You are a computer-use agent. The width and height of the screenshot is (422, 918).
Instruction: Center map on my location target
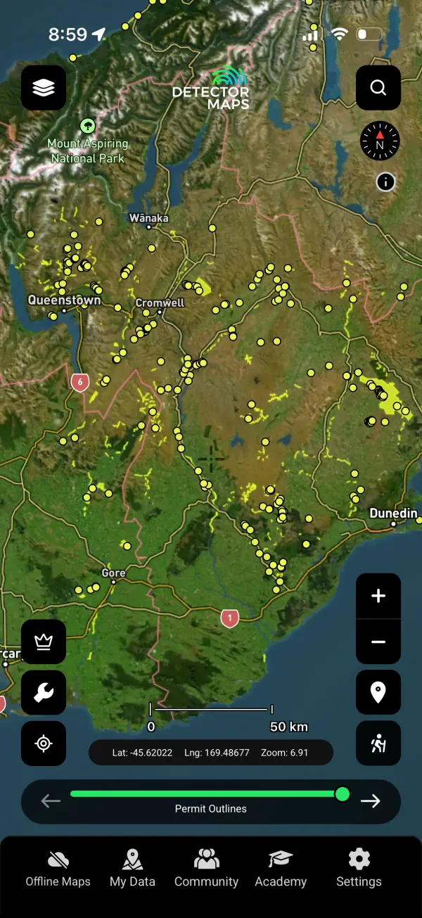pyautogui.click(x=44, y=744)
